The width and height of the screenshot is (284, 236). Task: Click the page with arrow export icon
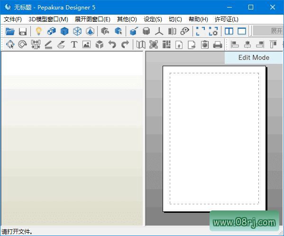(x=192, y=44)
